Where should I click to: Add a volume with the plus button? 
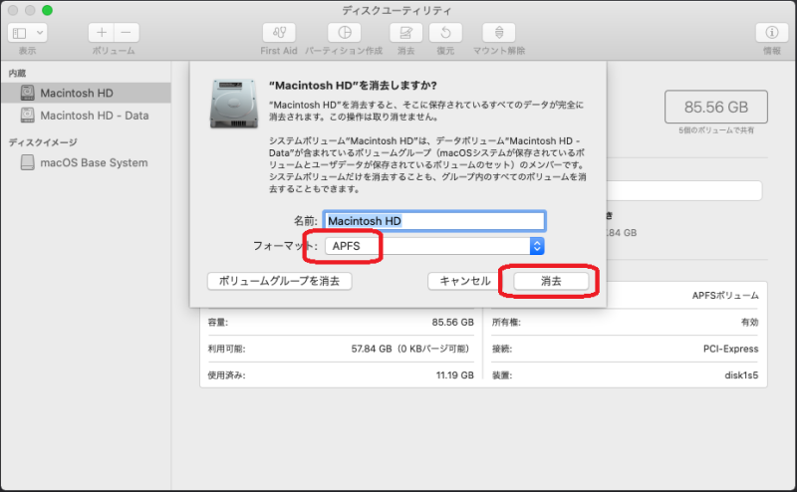click(x=102, y=33)
